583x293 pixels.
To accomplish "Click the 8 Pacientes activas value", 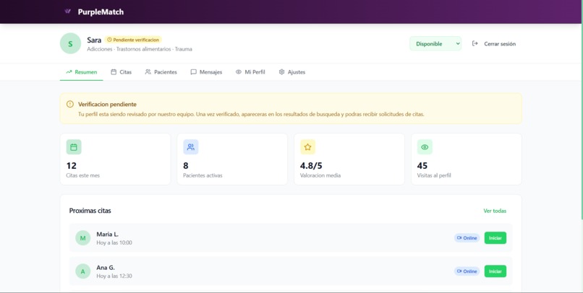I will [x=186, y=165].
